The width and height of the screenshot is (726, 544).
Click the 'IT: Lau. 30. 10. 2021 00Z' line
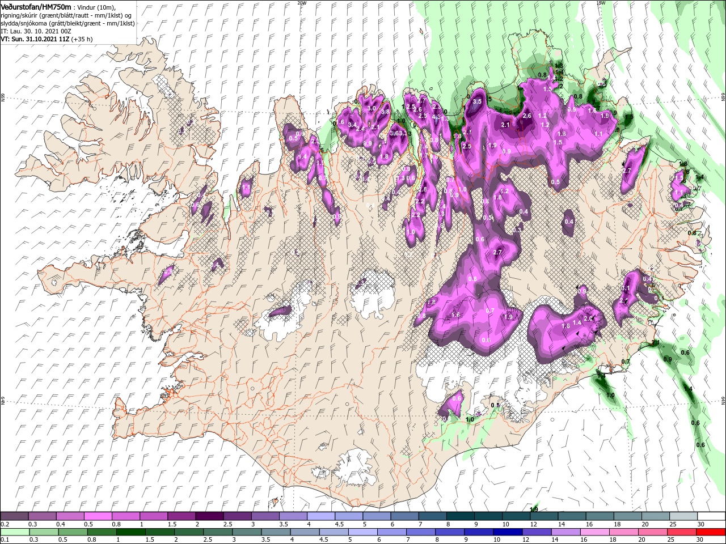pyautogui.click(x=35, y=31)
